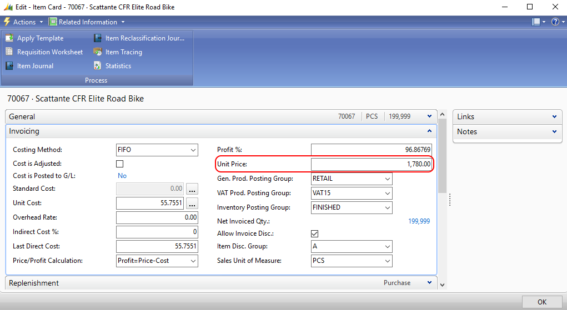Screen dimensions: 567x310
Task: Toggle the Cost is Adjusted checkbox
Action: (120, 164)
